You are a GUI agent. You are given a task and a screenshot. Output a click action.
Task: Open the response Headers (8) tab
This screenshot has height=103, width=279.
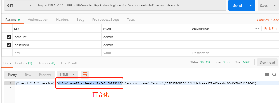tap(47, 63)
